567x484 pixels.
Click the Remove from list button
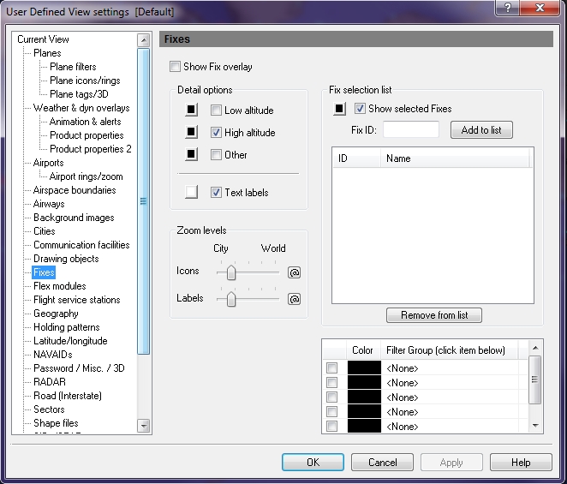click(x=434, y=315)
